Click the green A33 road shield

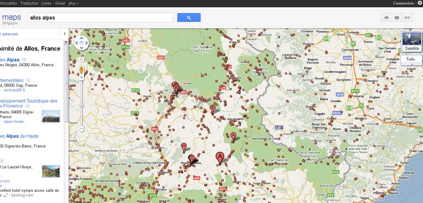click(x=349, y=108)
